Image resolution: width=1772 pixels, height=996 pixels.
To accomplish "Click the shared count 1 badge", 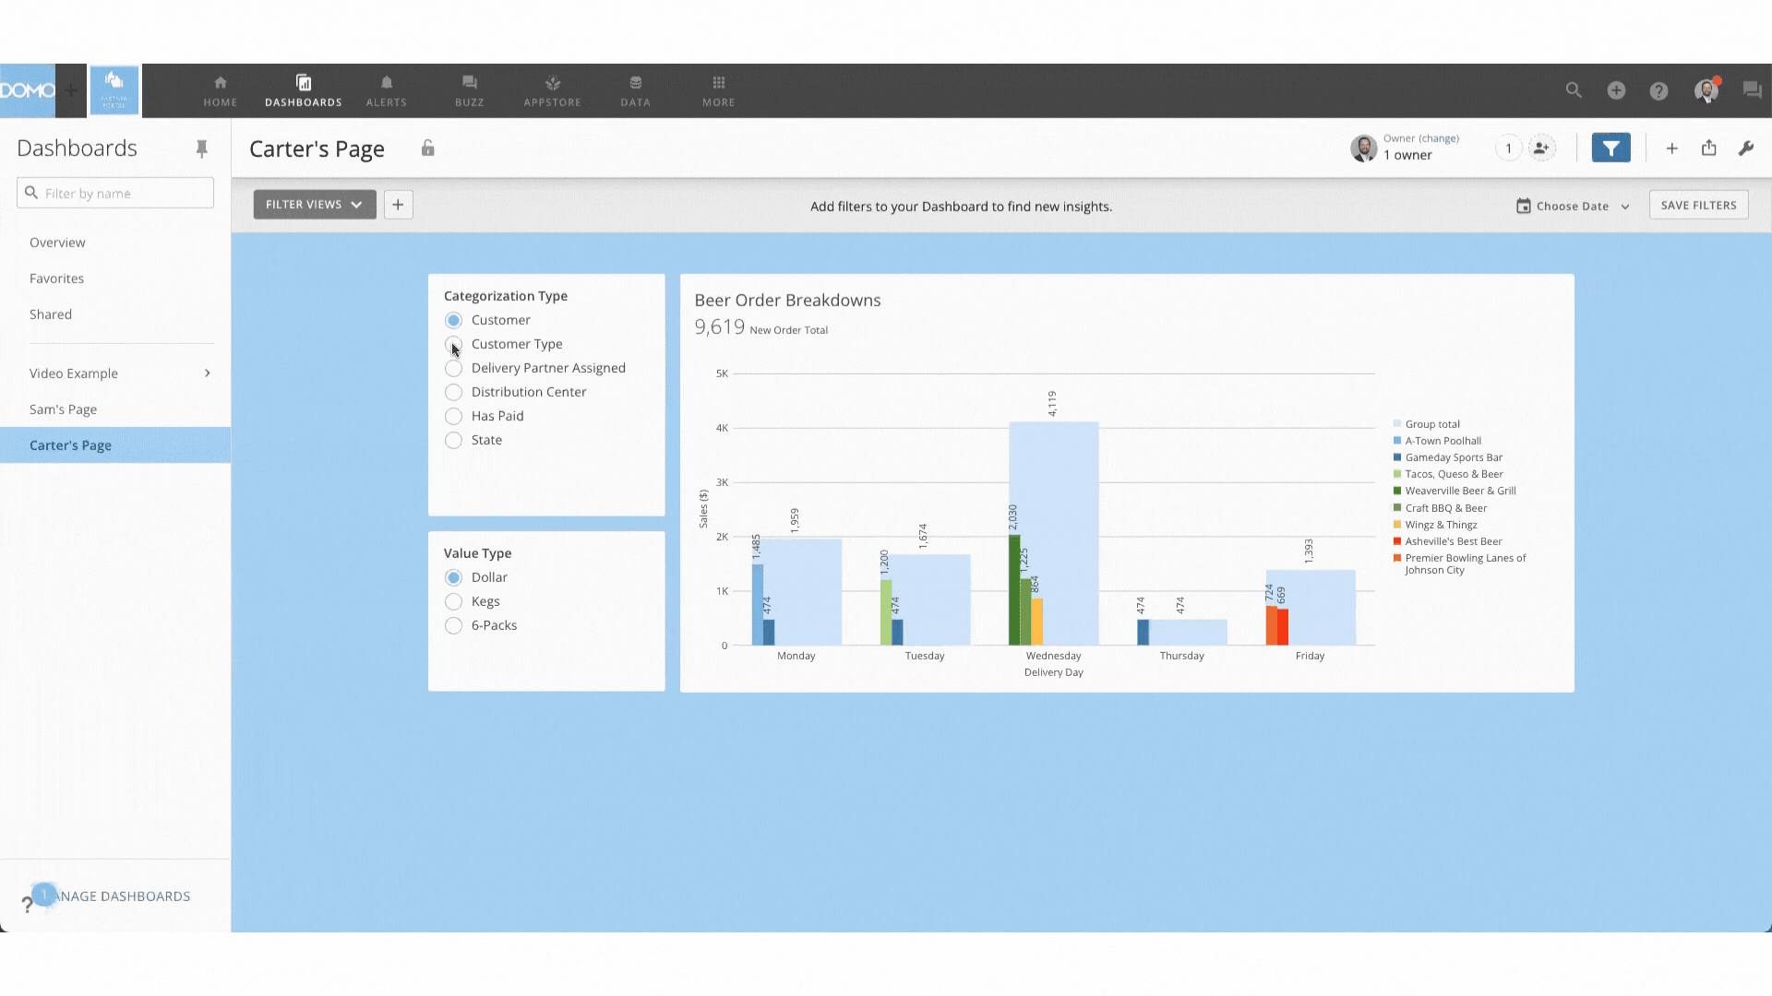I will (1508, 148).
